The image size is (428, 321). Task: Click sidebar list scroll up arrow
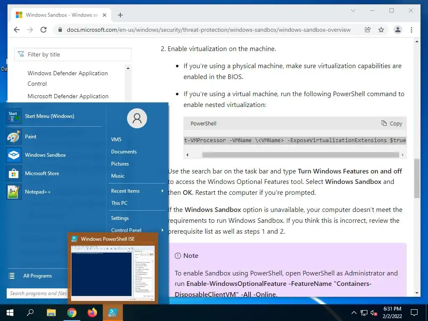(x=128, y=68)
